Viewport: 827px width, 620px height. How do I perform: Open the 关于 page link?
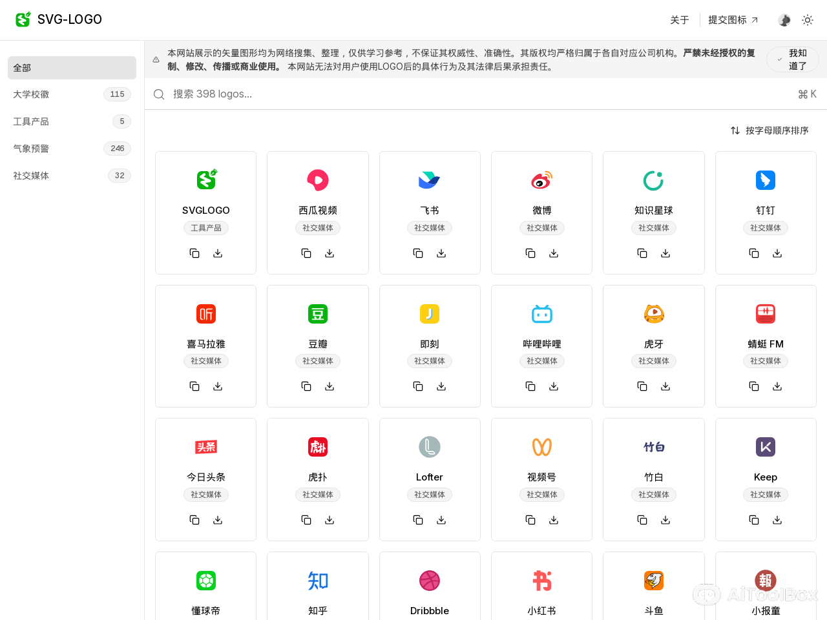(x=679, y=20)
